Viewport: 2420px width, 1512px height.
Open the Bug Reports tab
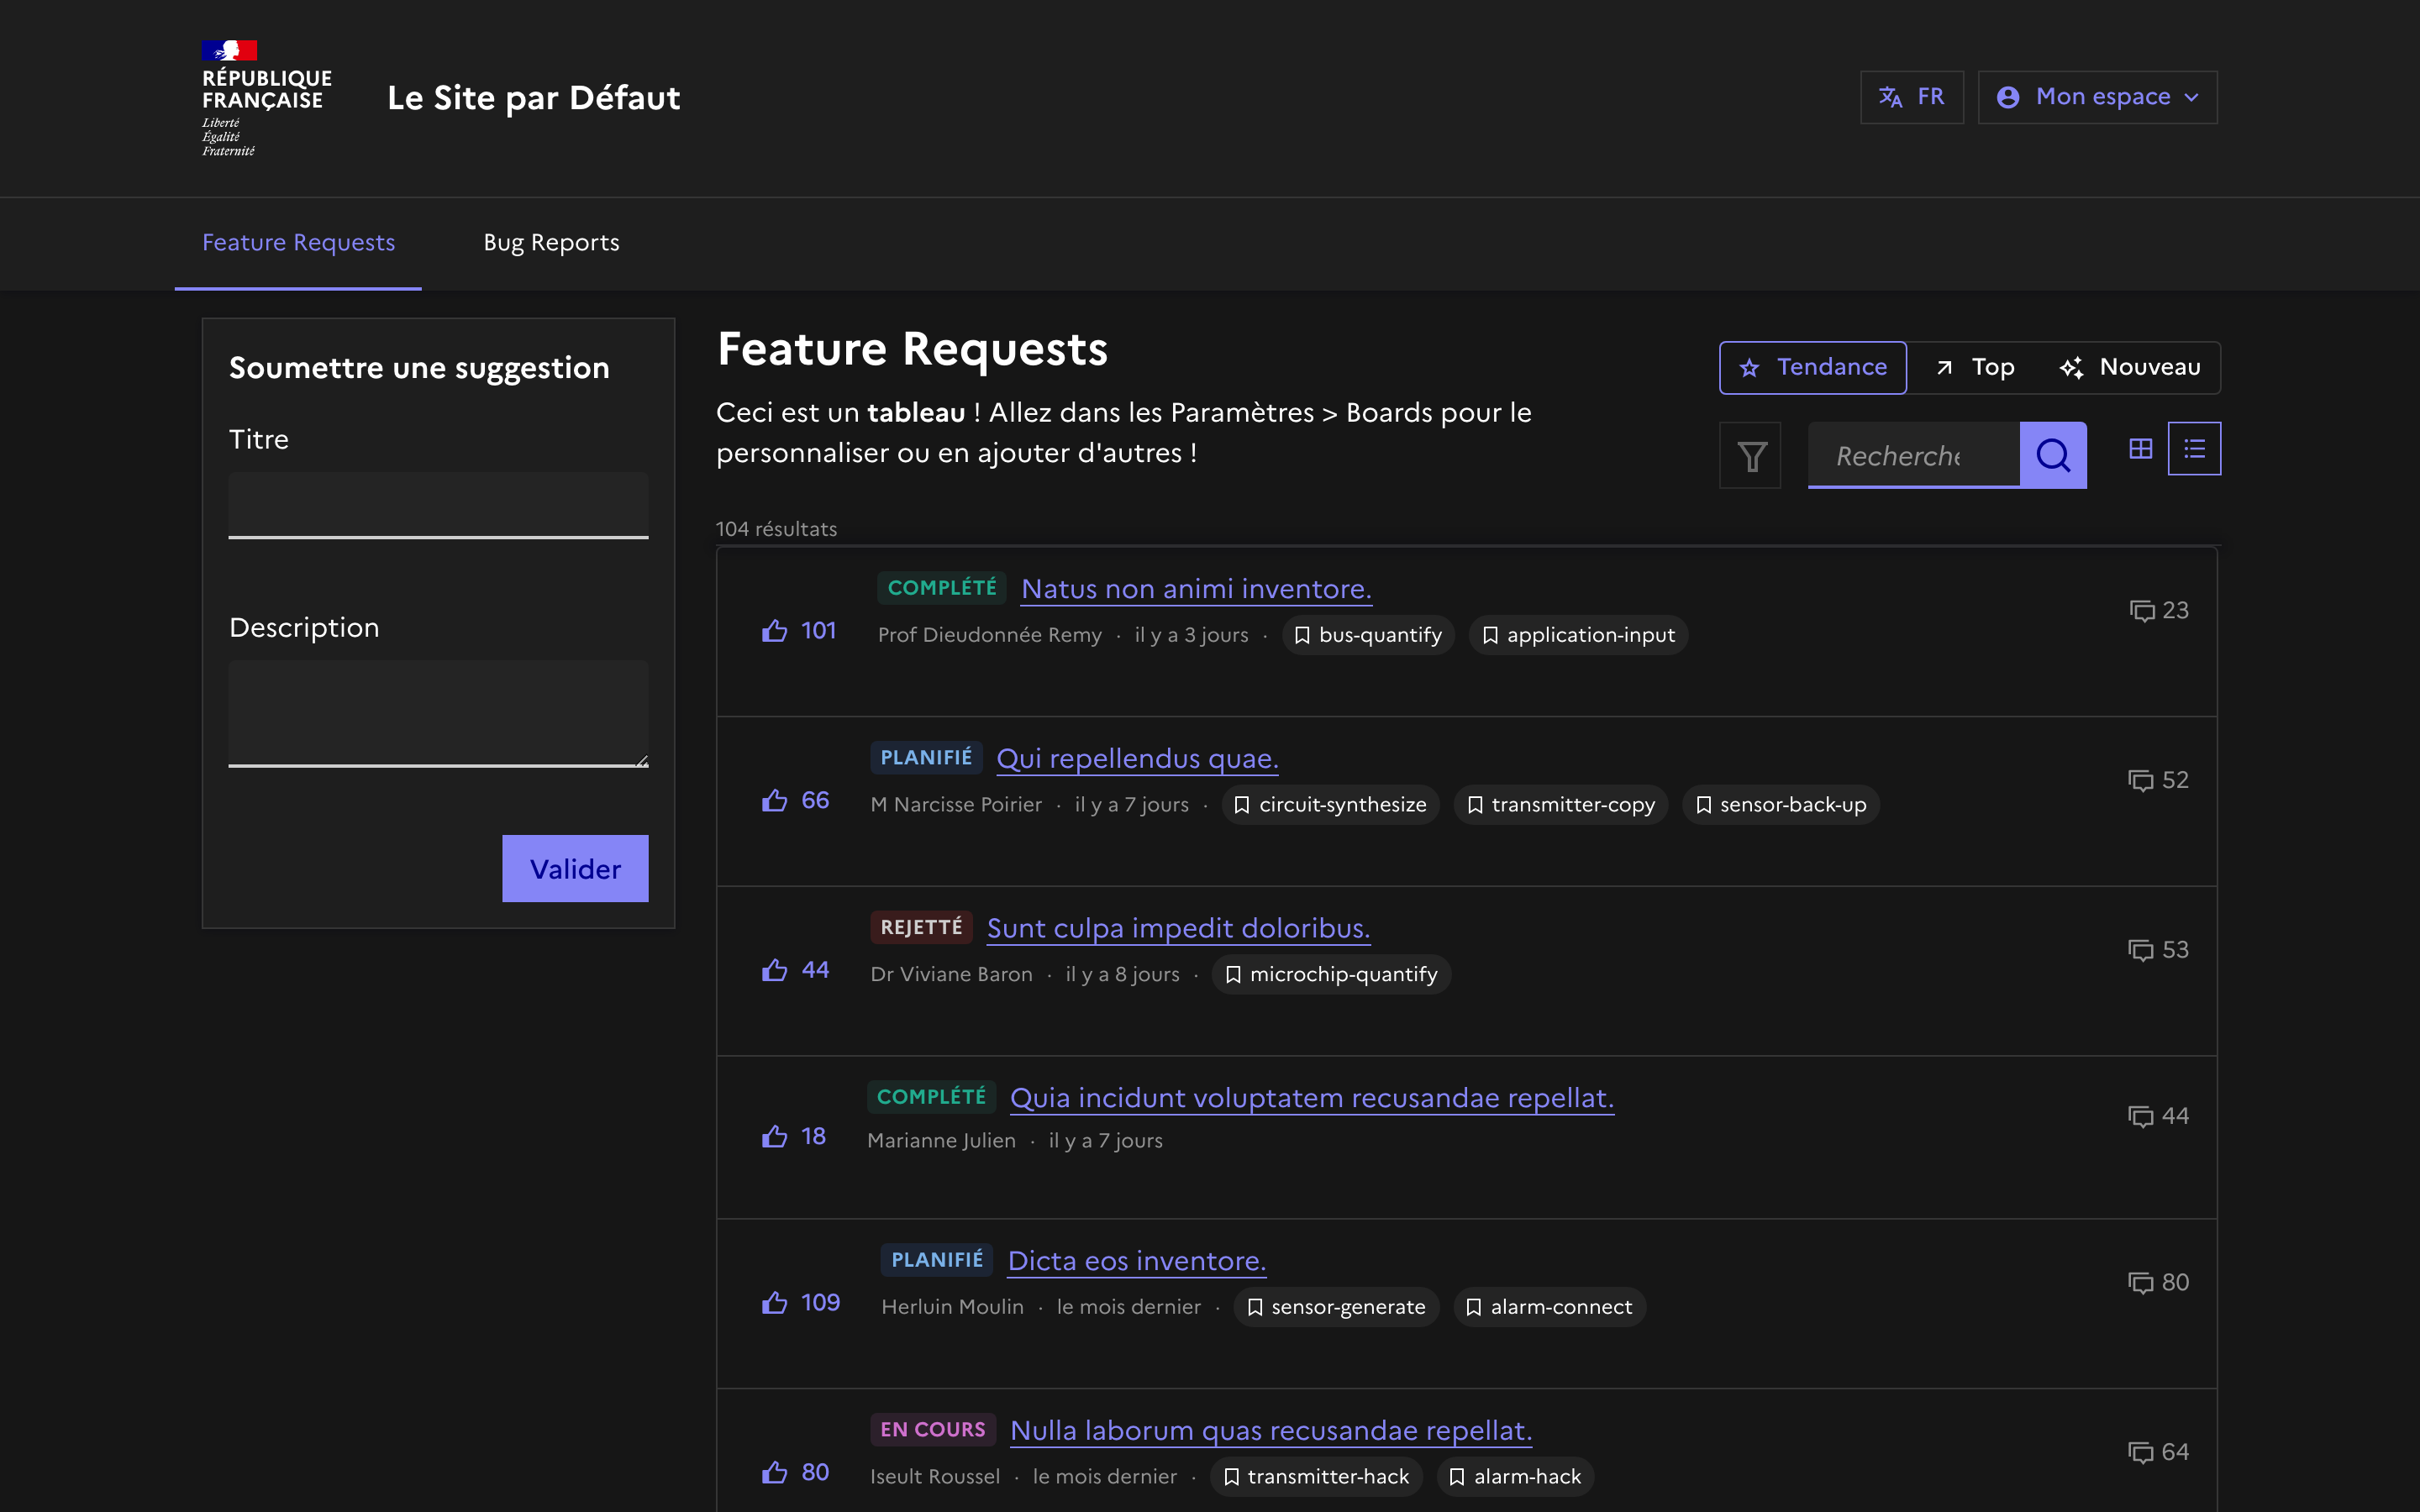point(551,243)
